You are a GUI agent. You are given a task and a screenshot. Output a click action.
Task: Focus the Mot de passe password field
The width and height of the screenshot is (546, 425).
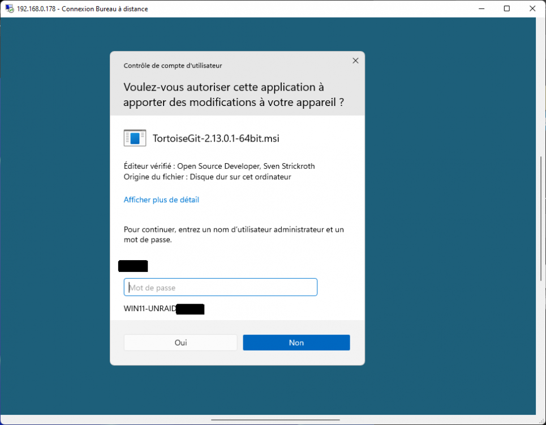pyautogui.click(x=221, y=287)
